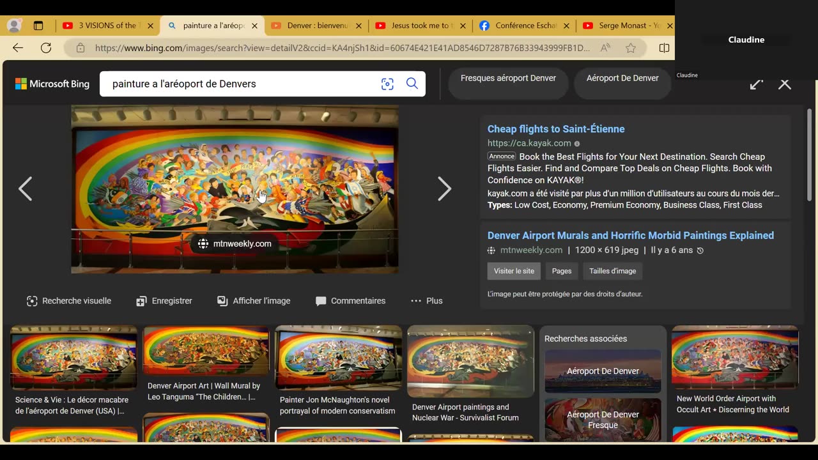This screenshot has height=460, width=818.
Task: Close the 'Denver : bienvenu' tab
Action: tap(359, 26)
